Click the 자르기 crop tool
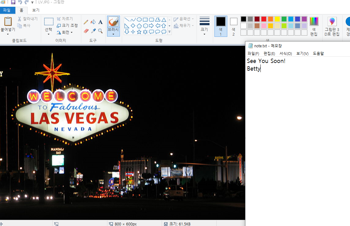The height and width of the screenshot is (226, 350). point(65,19)
